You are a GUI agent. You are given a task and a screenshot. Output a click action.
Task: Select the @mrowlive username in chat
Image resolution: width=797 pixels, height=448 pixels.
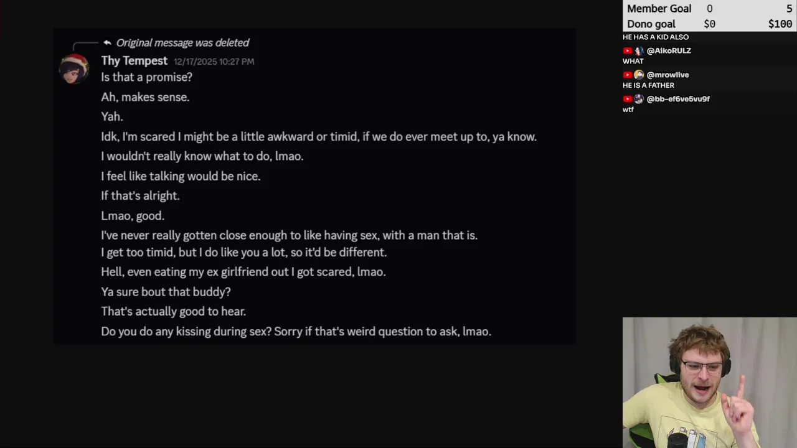(x=667, y=75)
